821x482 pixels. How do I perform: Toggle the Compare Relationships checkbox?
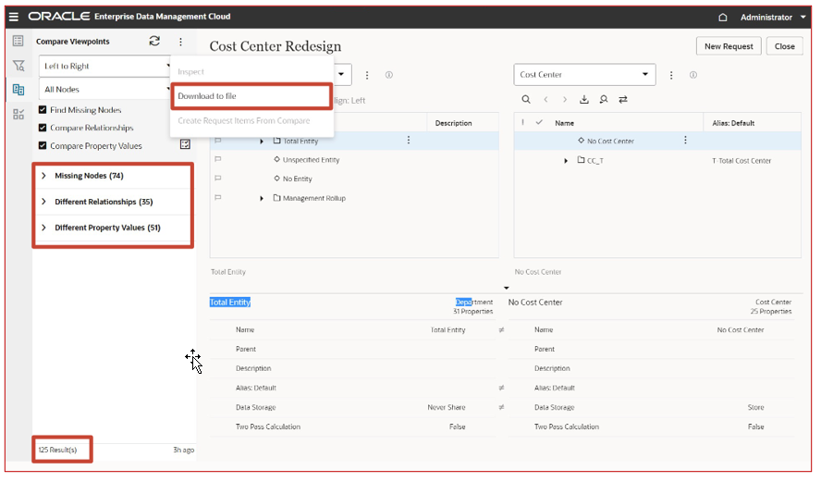pos(43,128)
